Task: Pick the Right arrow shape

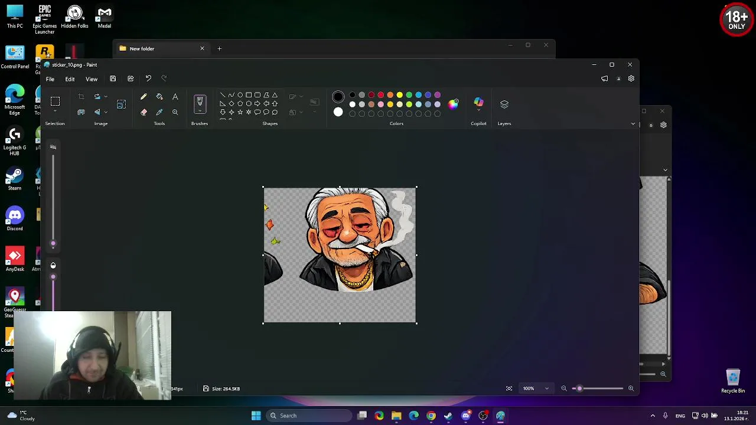Action: pyautogui.click(x=258, y=103)
